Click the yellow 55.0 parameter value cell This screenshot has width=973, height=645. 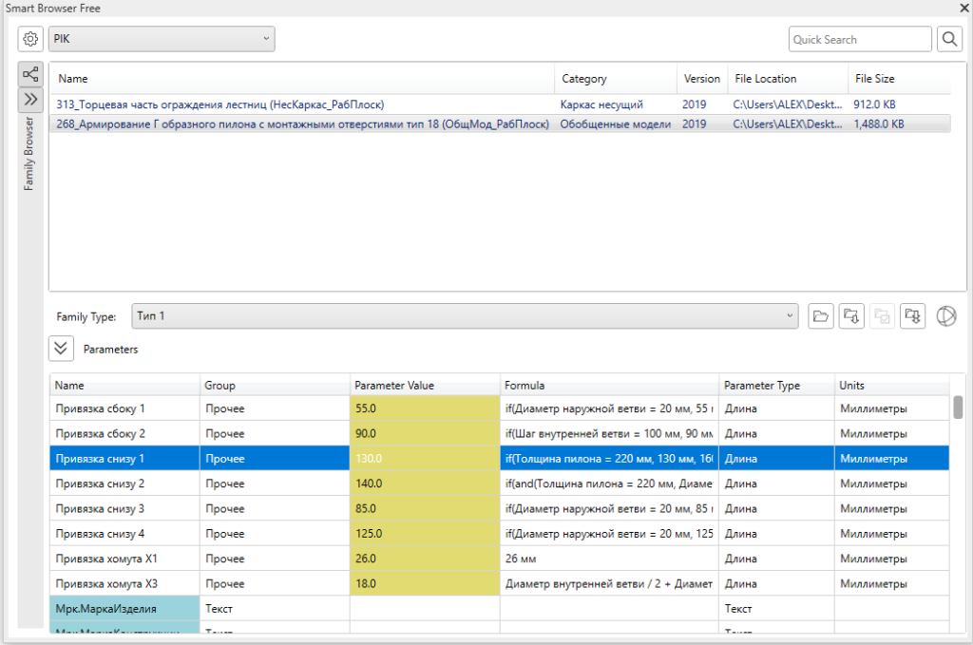click(425, 408)
